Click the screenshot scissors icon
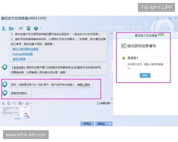 click(27, 103)
